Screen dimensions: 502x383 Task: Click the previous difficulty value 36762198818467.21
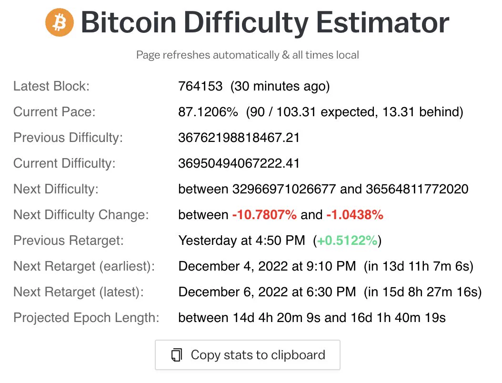(239, 138)
